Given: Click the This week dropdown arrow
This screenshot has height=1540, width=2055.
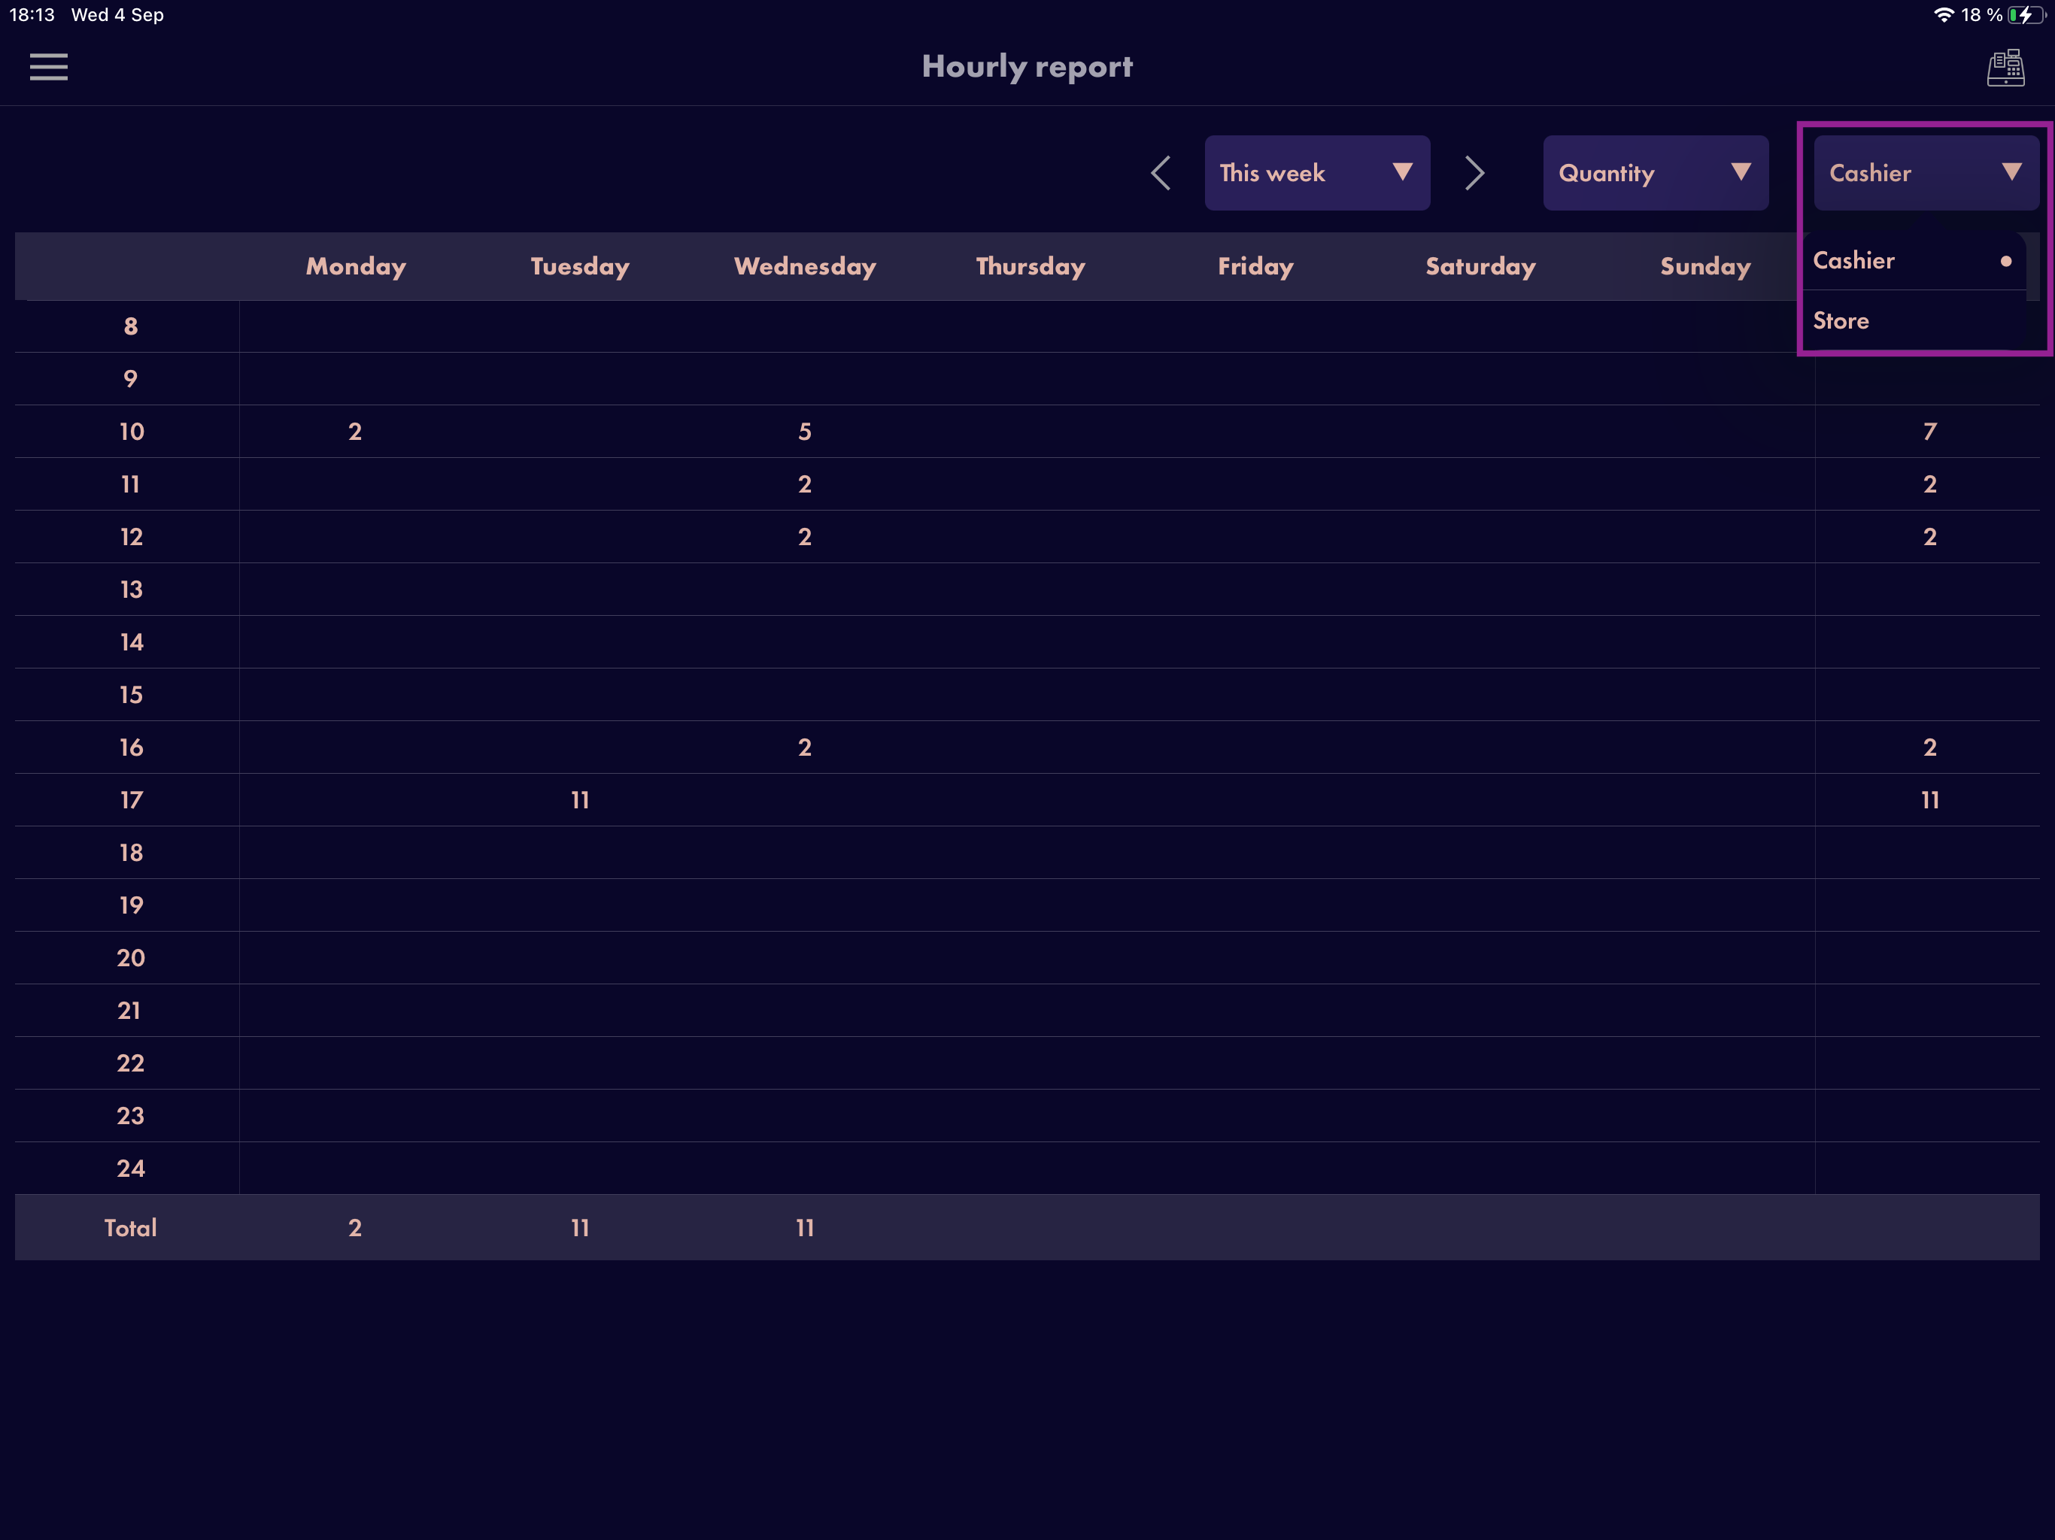Looking at the screenshot, I should [x=1403, y=172].
